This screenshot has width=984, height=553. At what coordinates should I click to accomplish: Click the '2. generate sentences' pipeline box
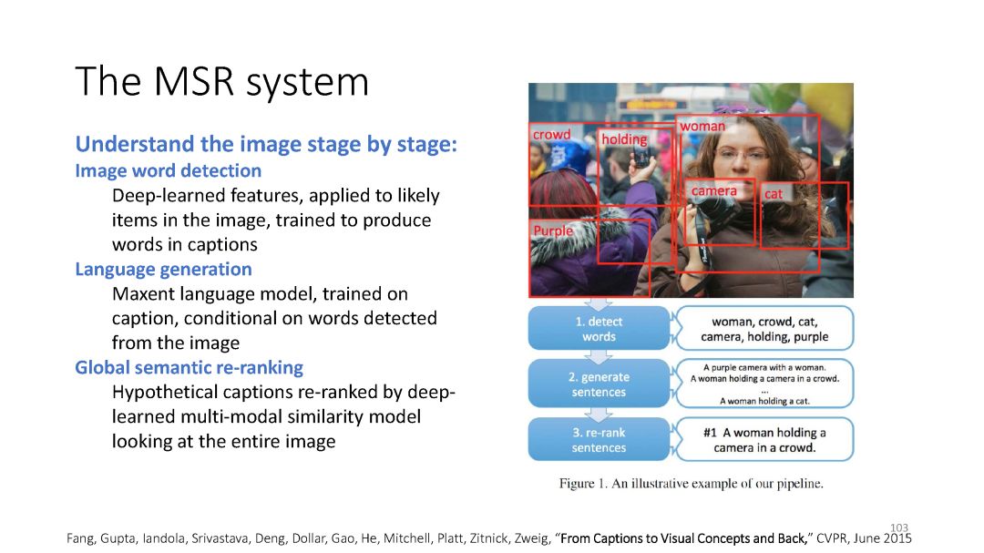coord(599,384)
